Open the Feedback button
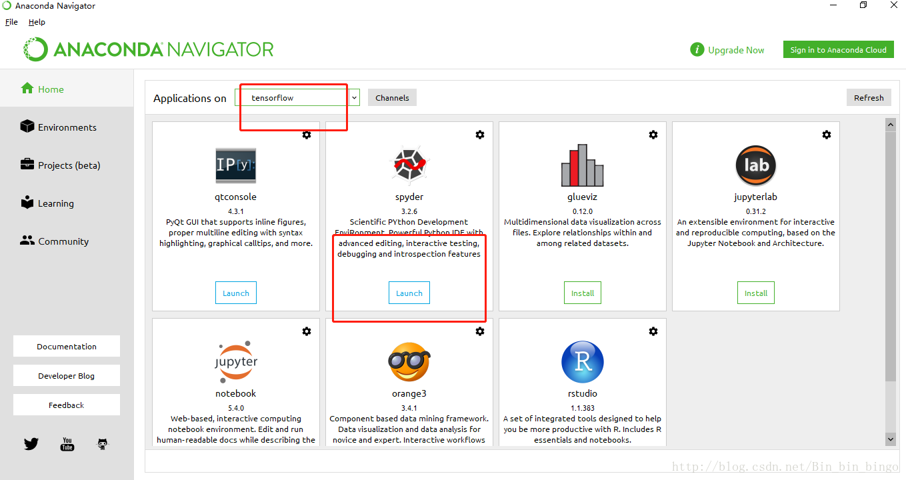 coord(67,405)
